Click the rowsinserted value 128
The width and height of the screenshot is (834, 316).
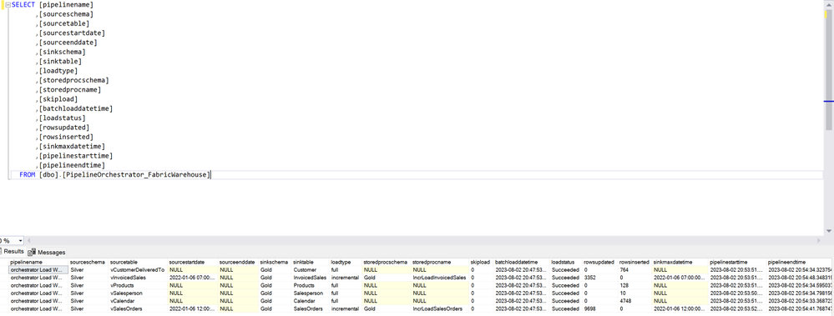[635, 285]
